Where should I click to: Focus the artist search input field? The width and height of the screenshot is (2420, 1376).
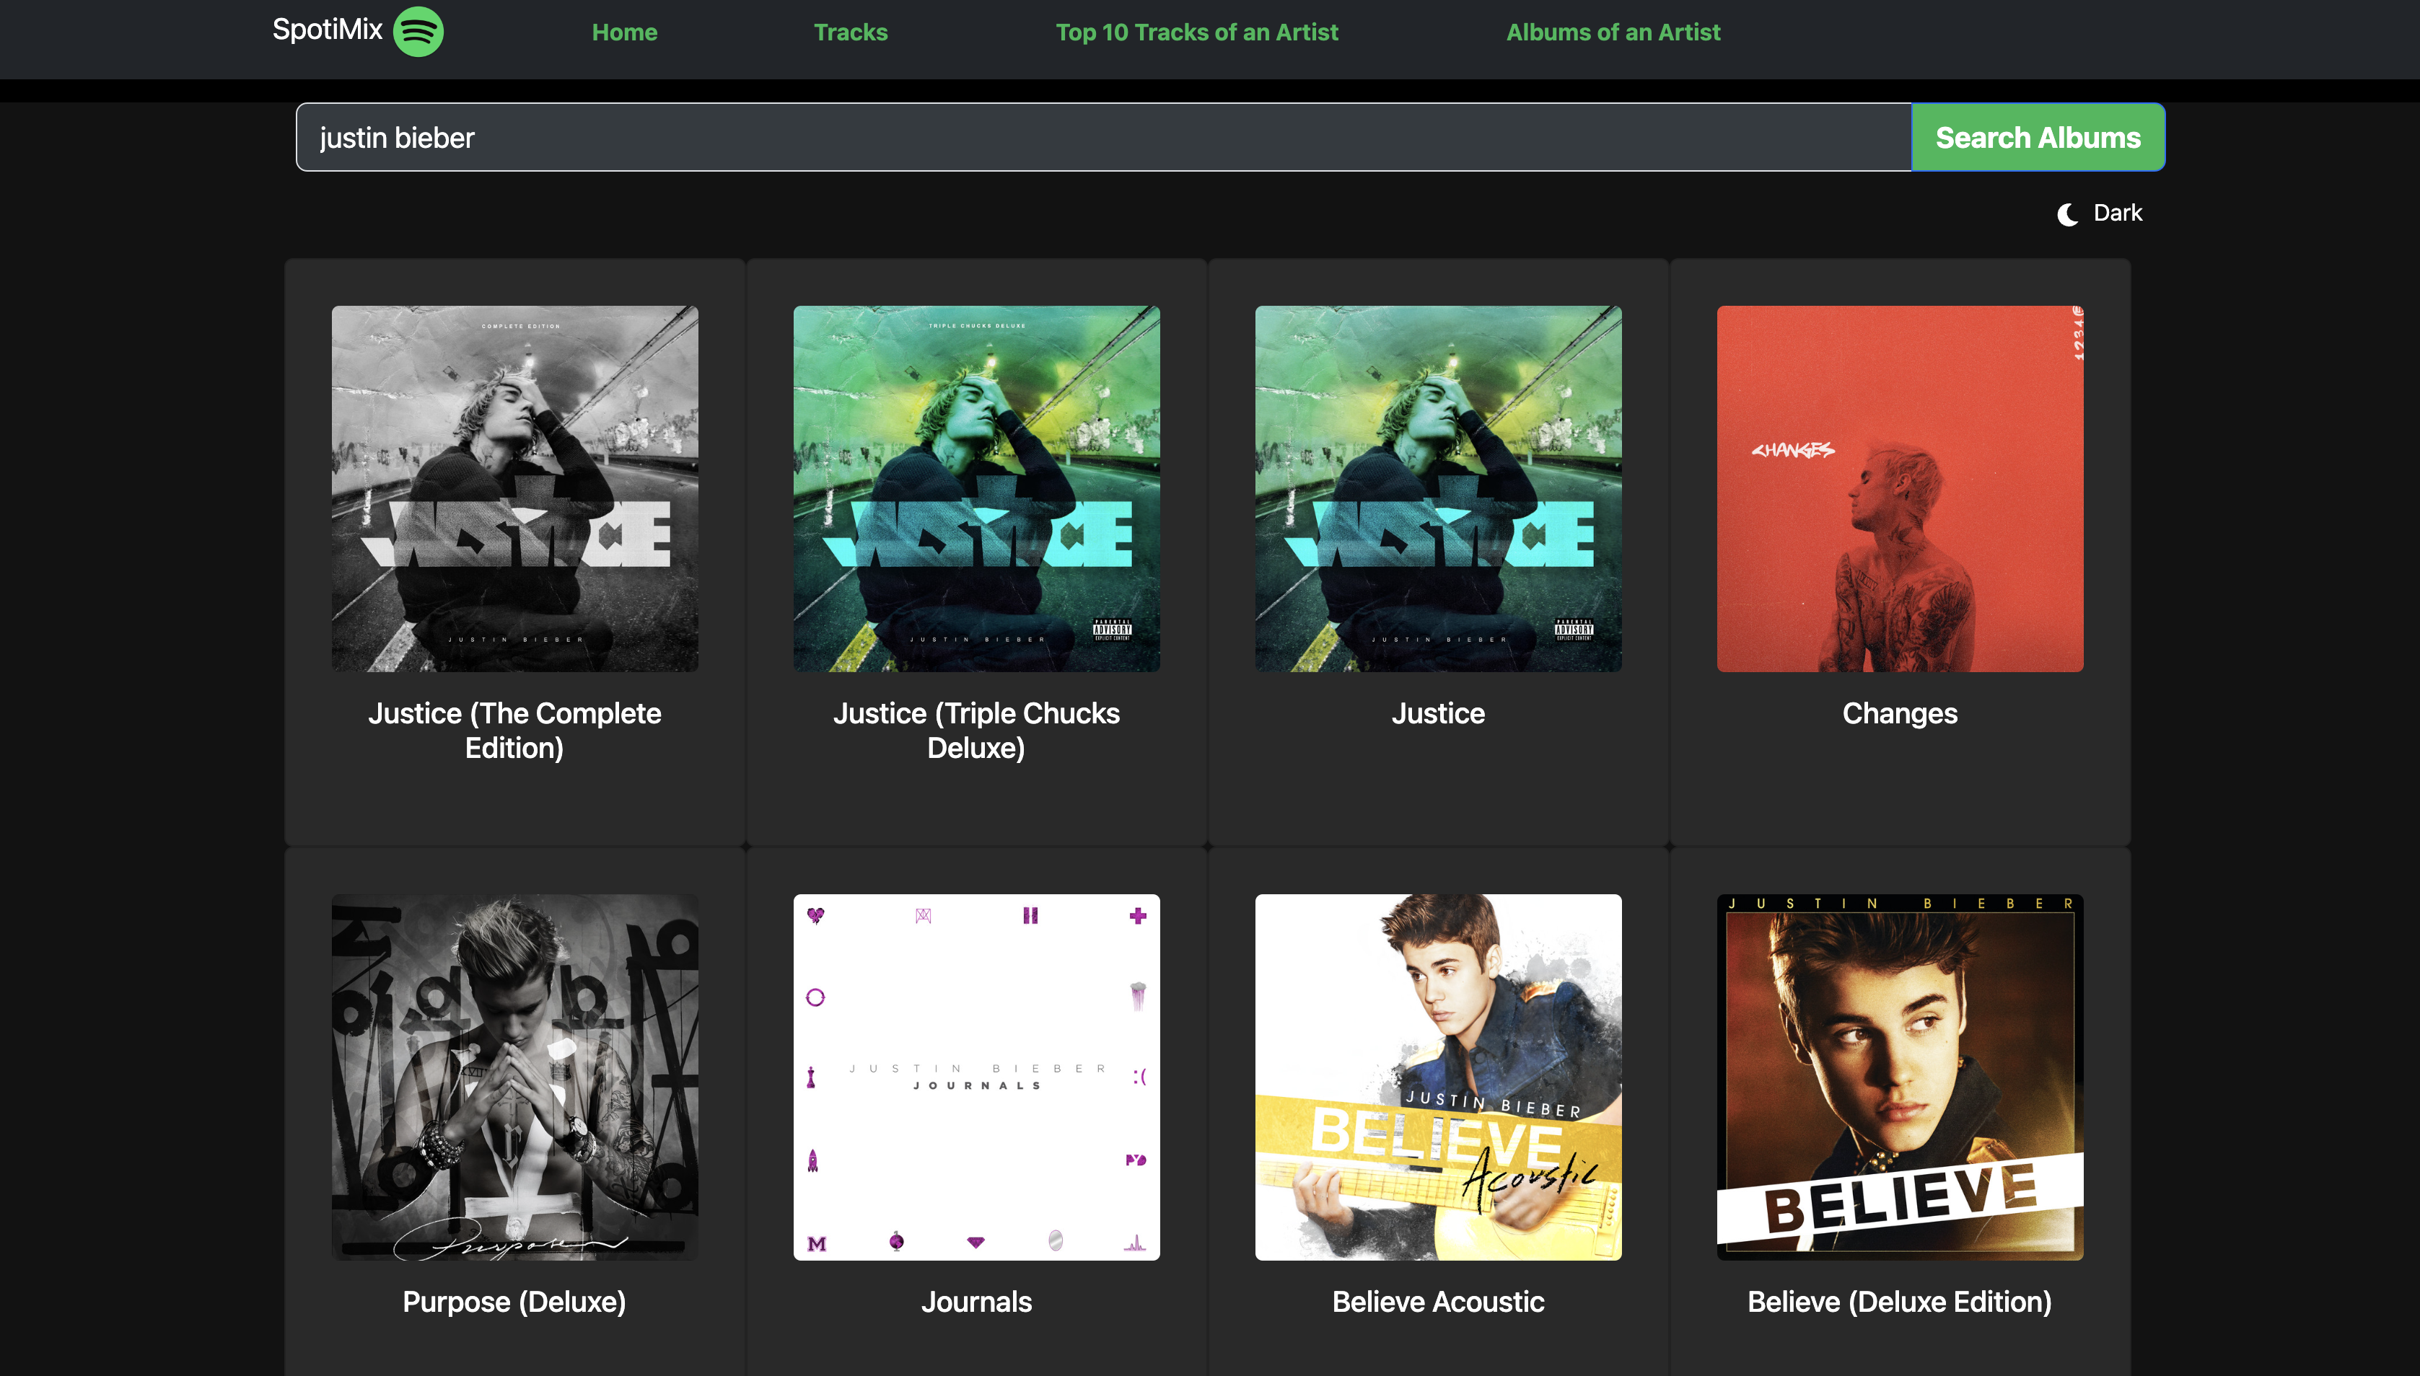[1102, 138]
